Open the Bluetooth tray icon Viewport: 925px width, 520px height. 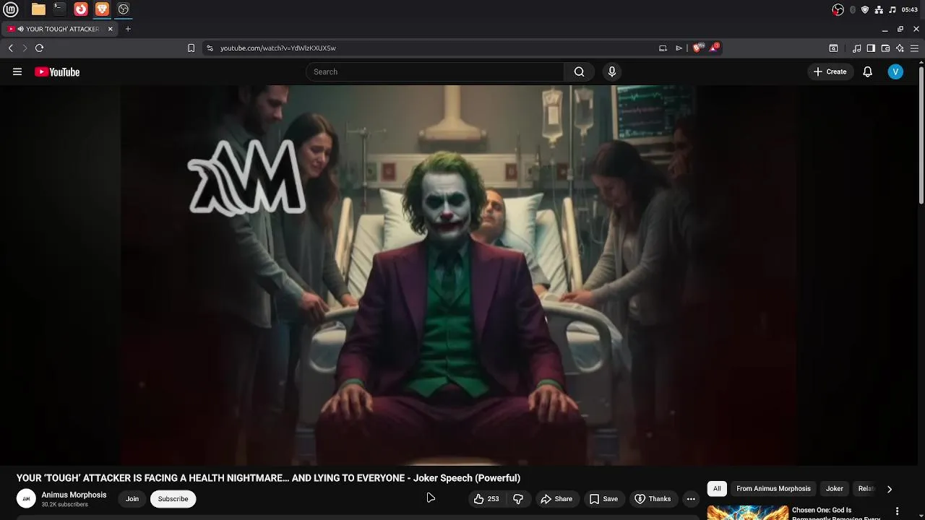[853, 9]
